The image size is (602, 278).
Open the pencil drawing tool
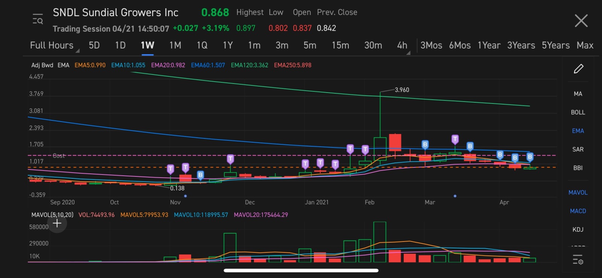[x=578, y=69]
